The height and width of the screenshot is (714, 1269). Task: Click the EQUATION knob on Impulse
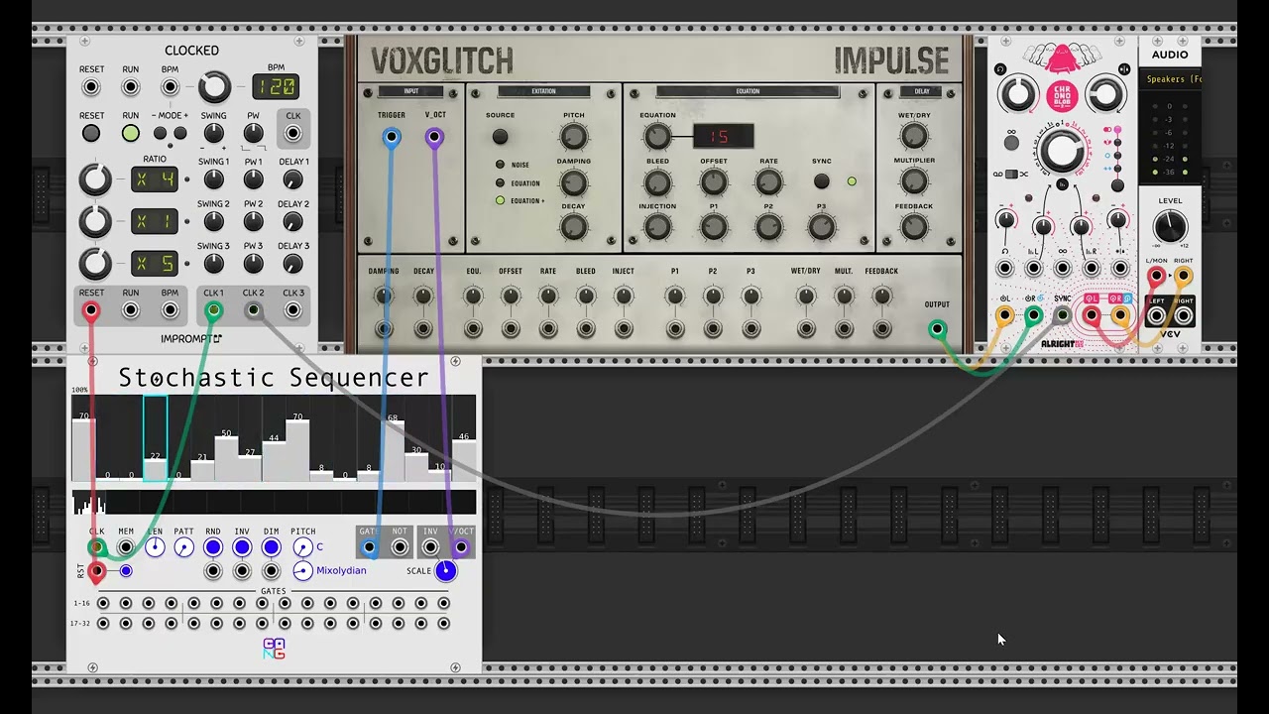657,137
